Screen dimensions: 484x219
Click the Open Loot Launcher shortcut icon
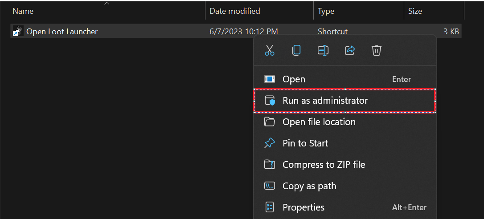pos(18,31)
